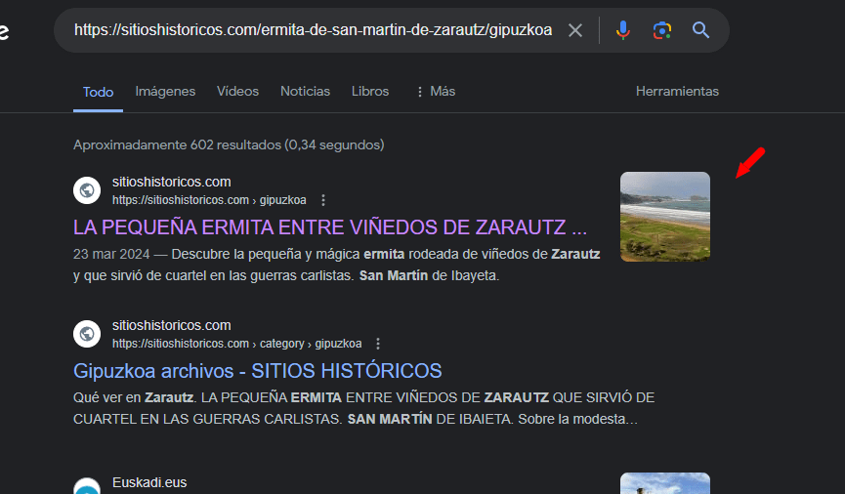This screenshot has height=494, width=845.
Task: Switch to the Imágenes tab
Action: [165, 91]
